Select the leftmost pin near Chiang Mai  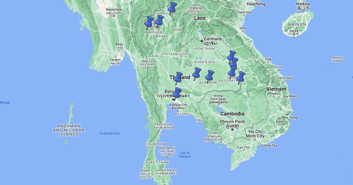[149, 22]
